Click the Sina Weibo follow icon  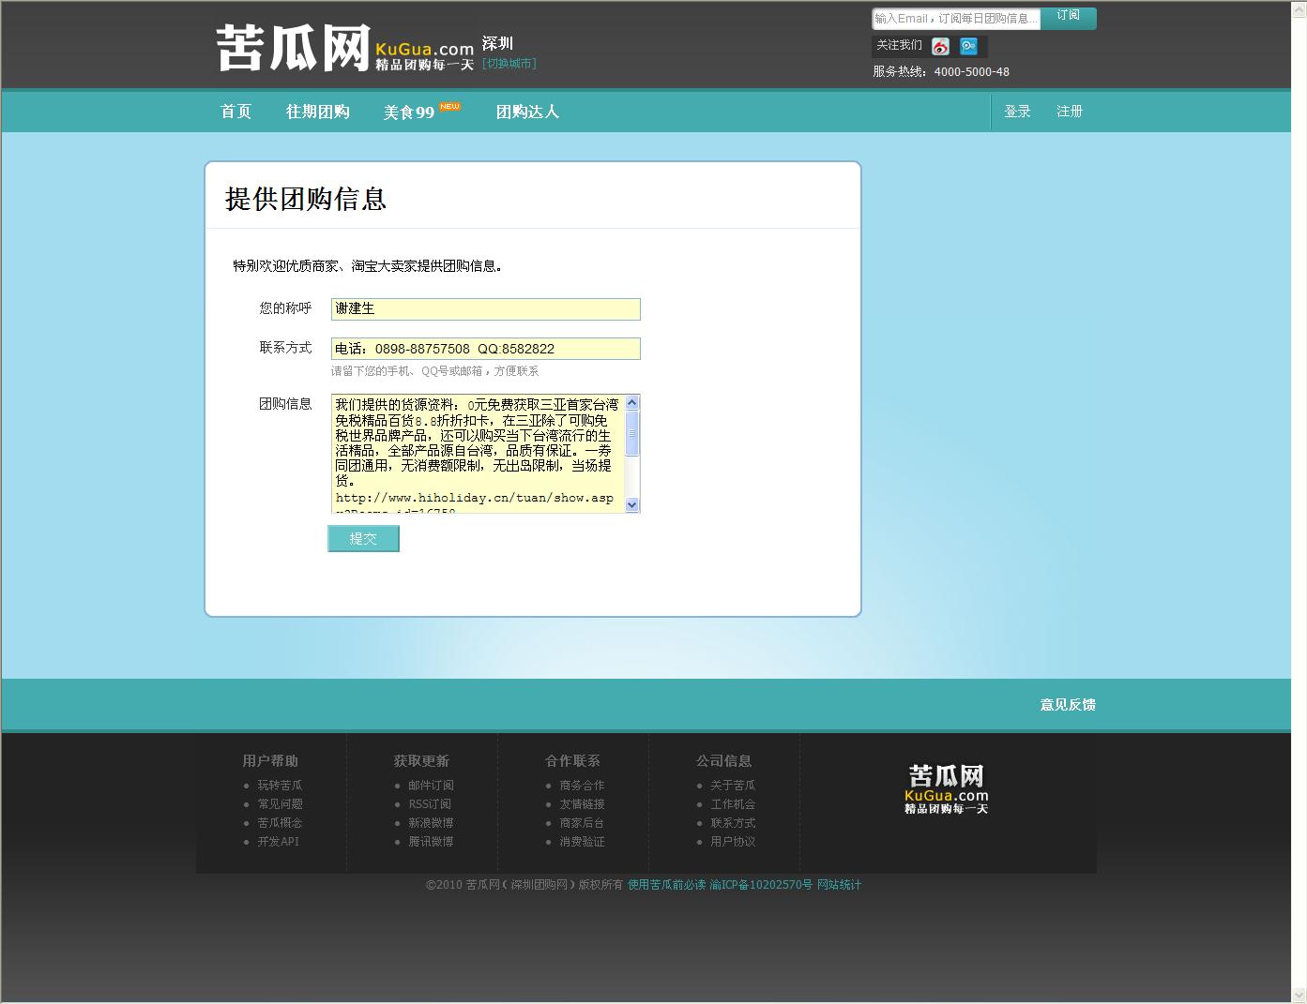940,46
